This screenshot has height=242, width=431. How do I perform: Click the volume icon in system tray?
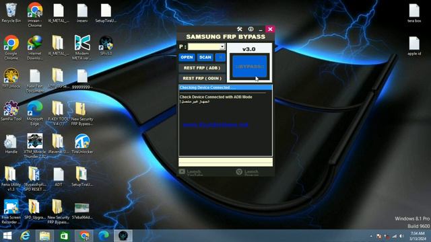tap(401, 236)
